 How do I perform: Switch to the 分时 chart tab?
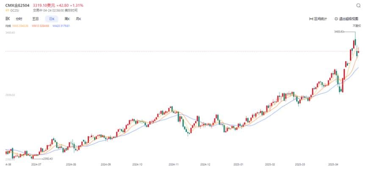(19, 19)
